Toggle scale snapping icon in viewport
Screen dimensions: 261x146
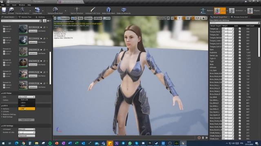coord(193,18)
